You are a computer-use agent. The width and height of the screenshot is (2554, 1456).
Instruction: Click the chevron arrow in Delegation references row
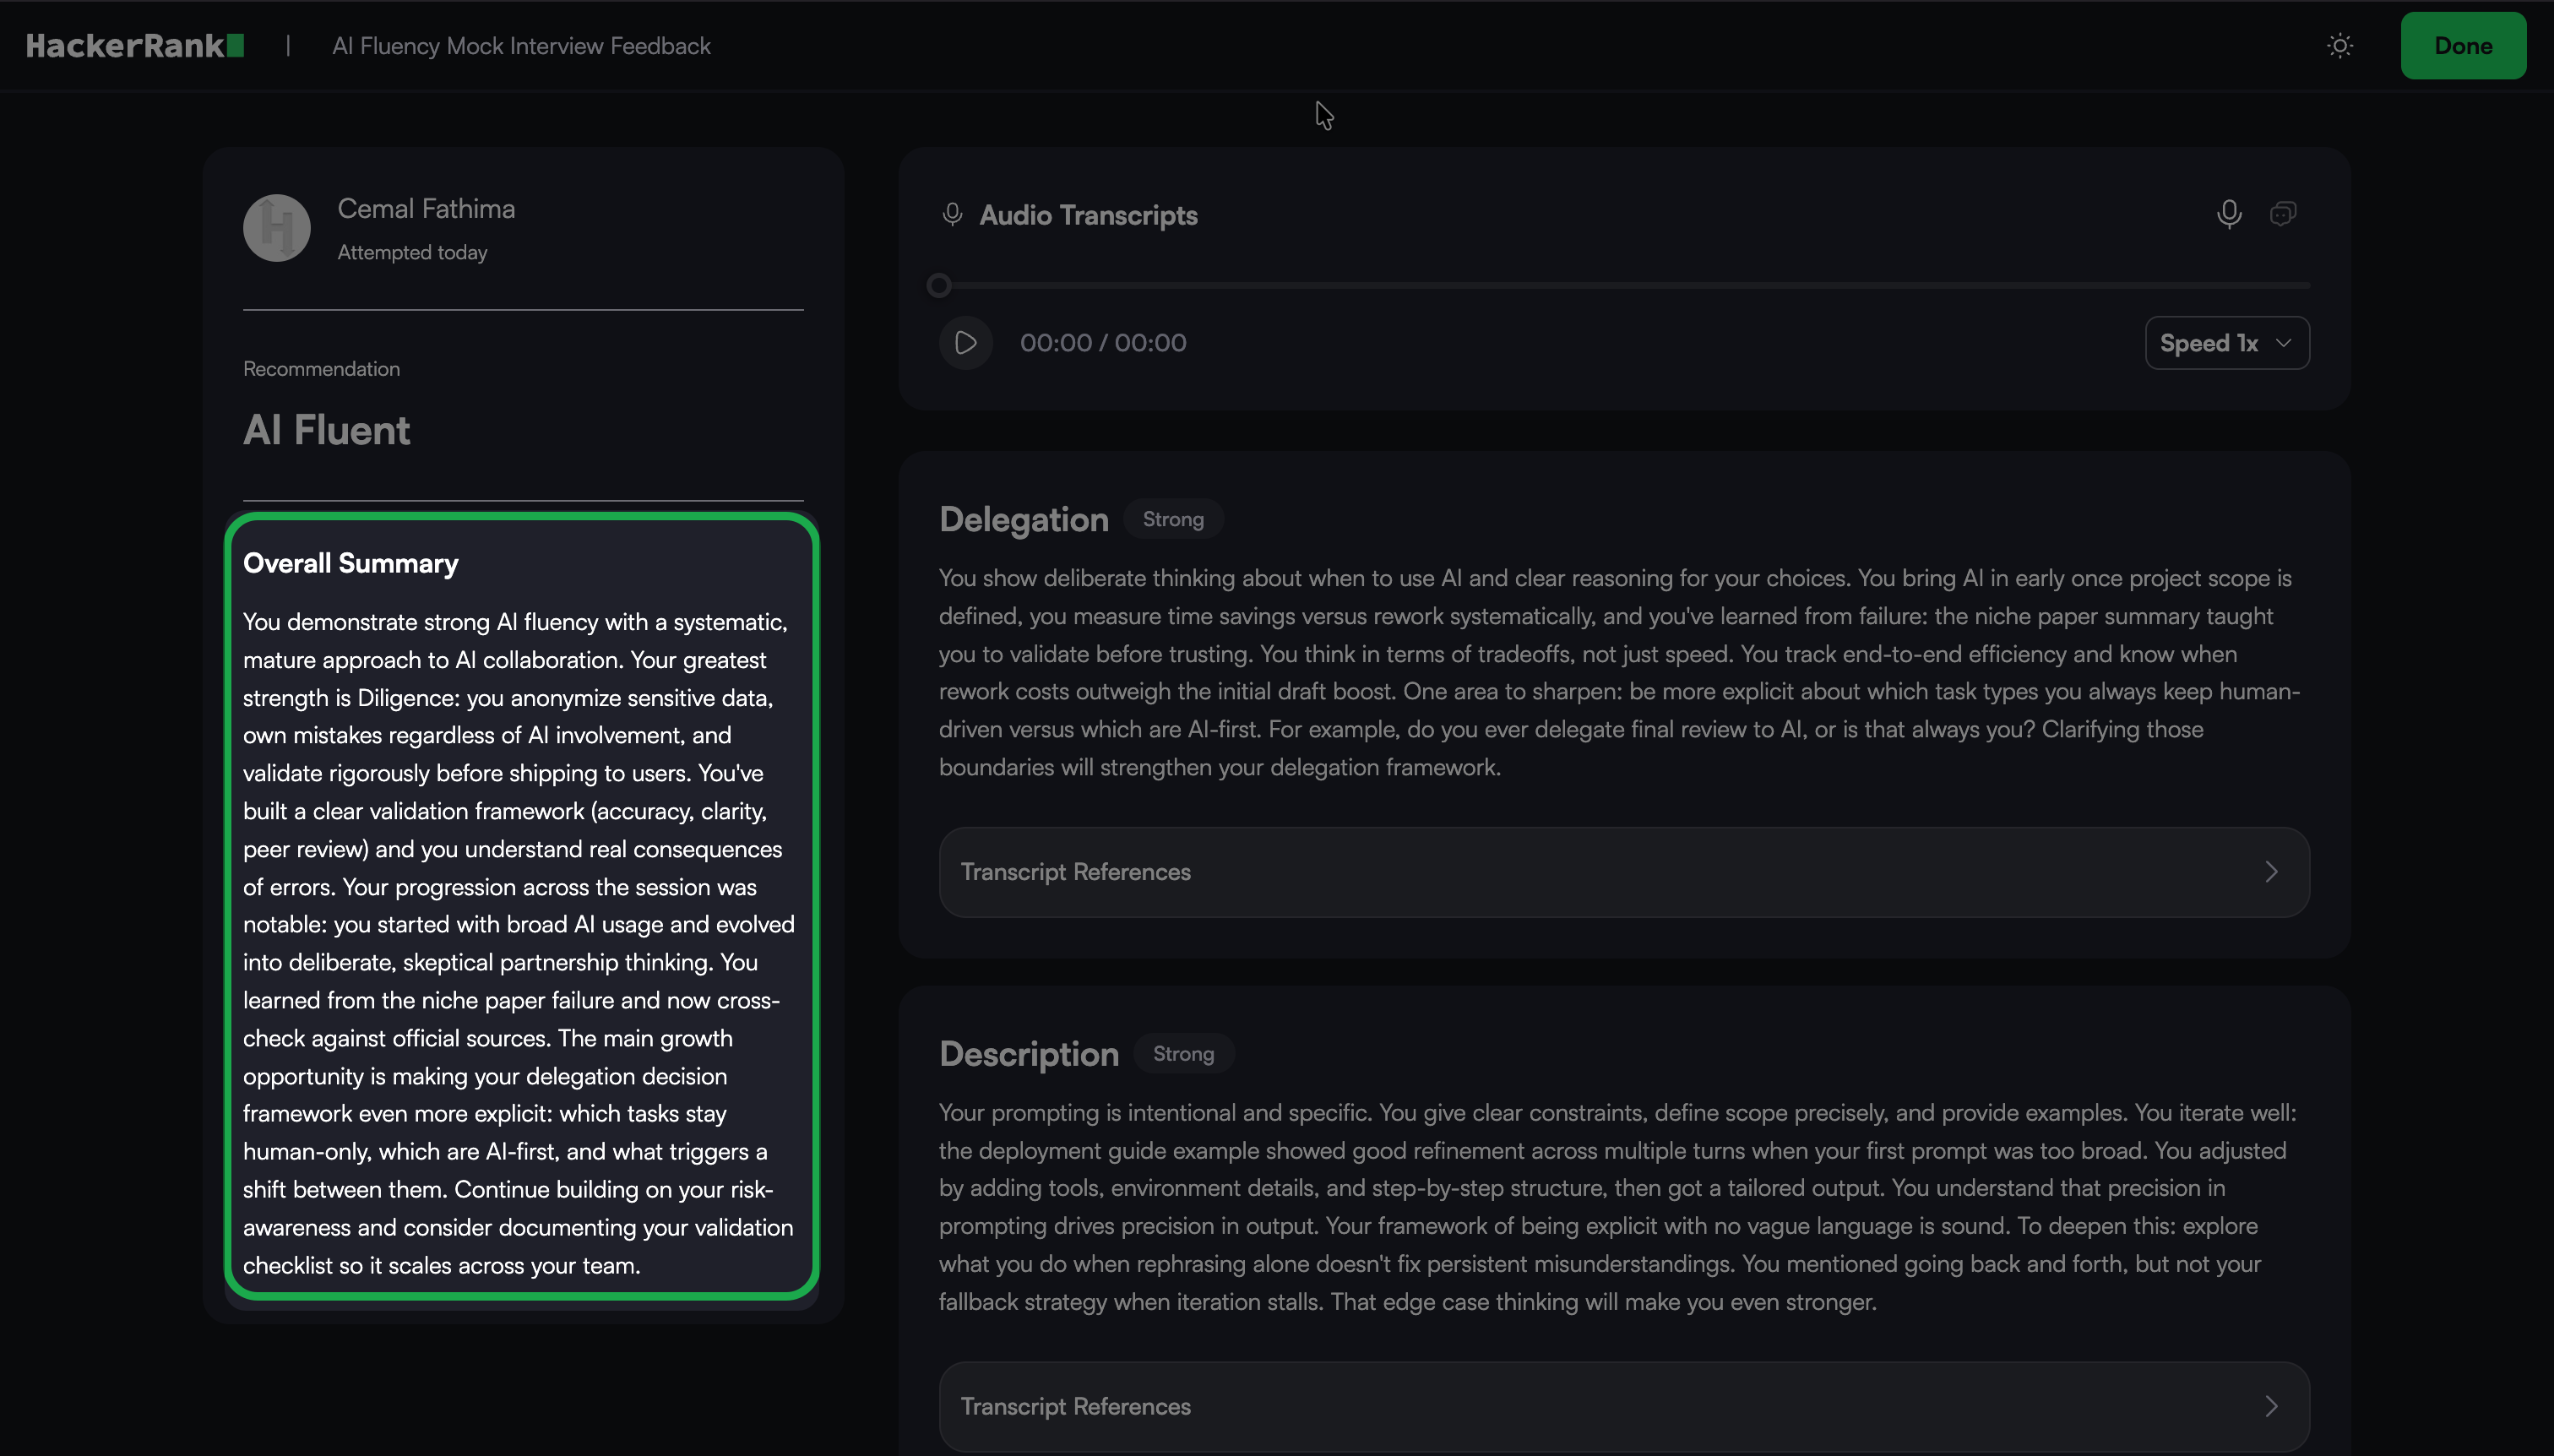pos(2271,872)
